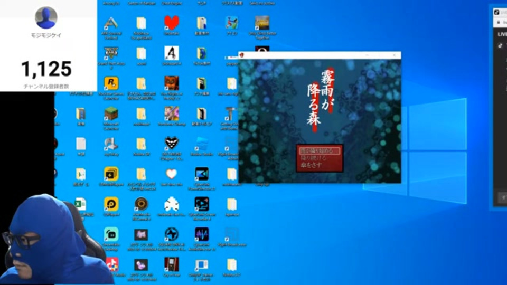Open yellow lightning-stack app icon
507x285 pixels.
(x=111, y=174)
